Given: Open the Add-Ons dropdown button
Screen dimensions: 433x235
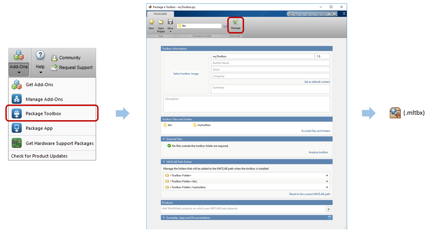Looking at the screenshot, I should click(19, 69).
